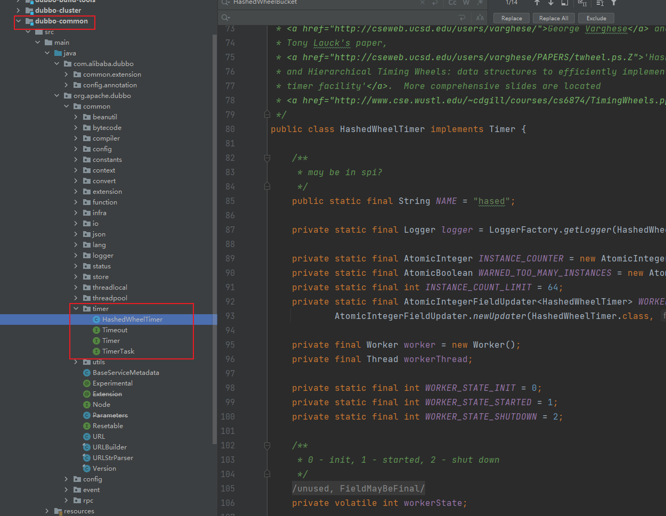Click the URLBuilder class icon
This screenshot has height=516, width=666.
click(87, 447)
